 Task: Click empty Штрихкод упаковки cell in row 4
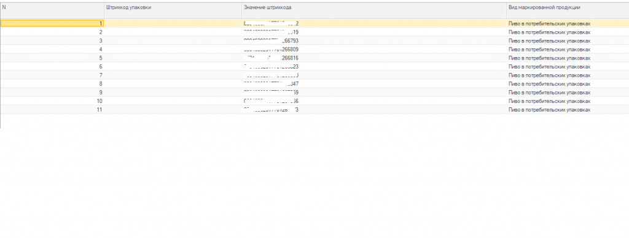[x=173, y=49]
